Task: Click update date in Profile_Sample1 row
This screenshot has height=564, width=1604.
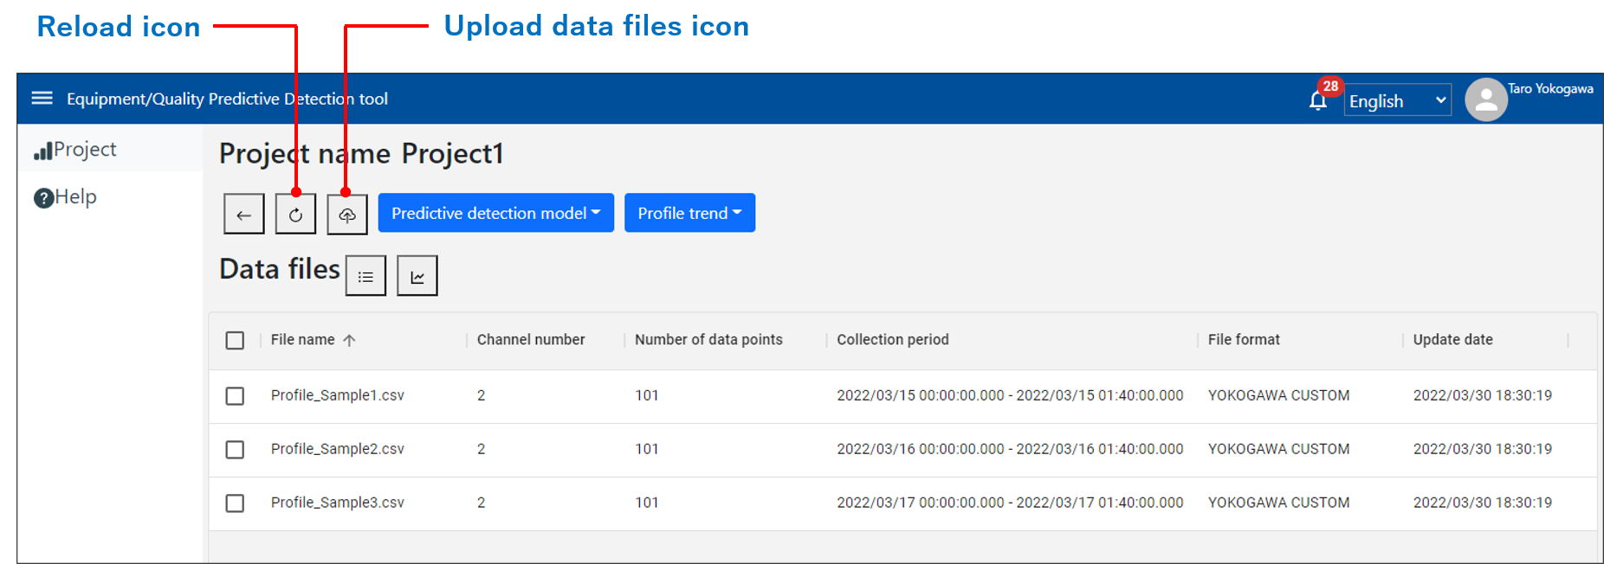Action: pos(1483,395)
